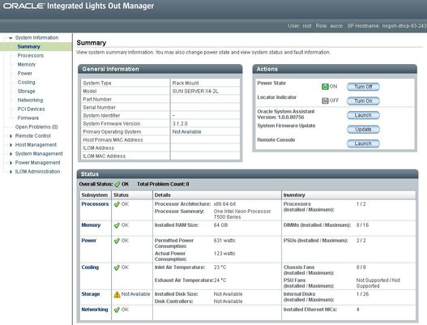The width and height of the screenshot is (427, 325).
Task: Expand the System Management section
Action: tap(11, 154)
